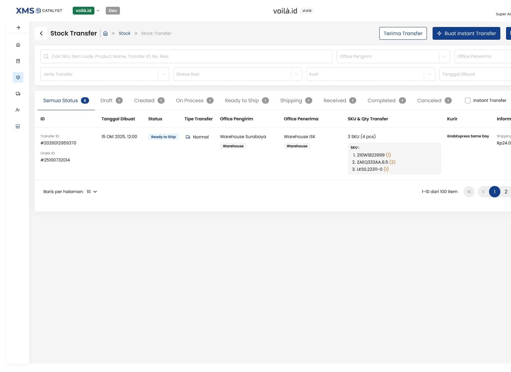Go back using the chevron beside Stock Transfer
511x372 pixels.
41,33
